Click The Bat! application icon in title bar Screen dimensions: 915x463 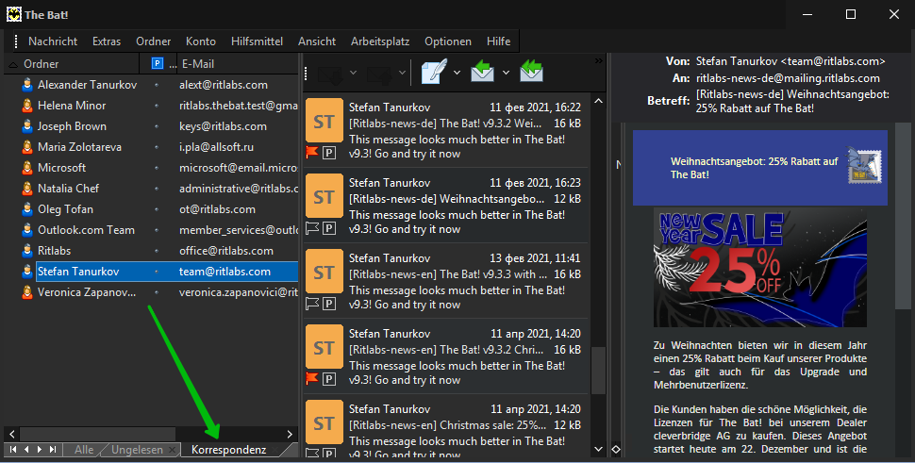pos(13,14)
